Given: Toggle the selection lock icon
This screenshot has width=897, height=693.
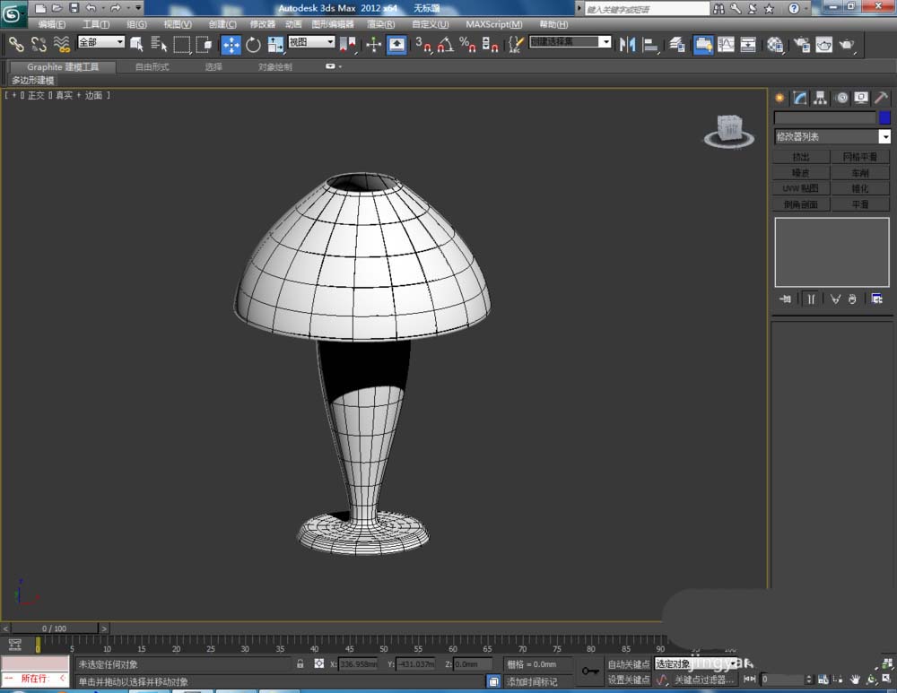Looking at the screenshot, I should click(x=300, y=664).
